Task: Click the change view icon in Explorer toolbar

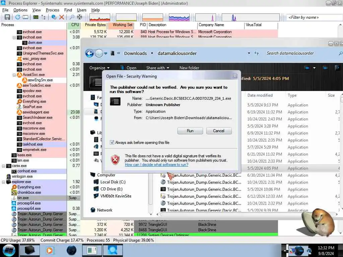Action: [307, 68]
